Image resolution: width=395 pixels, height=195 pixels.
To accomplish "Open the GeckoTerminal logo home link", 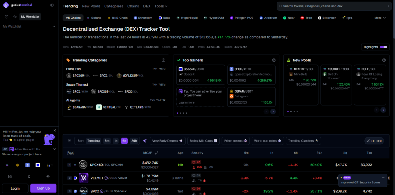I will coord(17,5).
